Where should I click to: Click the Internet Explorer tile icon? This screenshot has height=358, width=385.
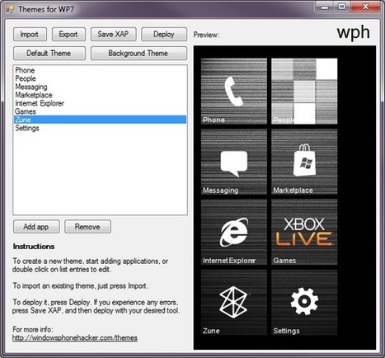tap(234, 232)
